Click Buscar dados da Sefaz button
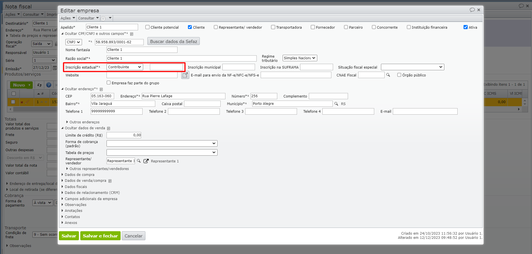 [x=173, y=41]
